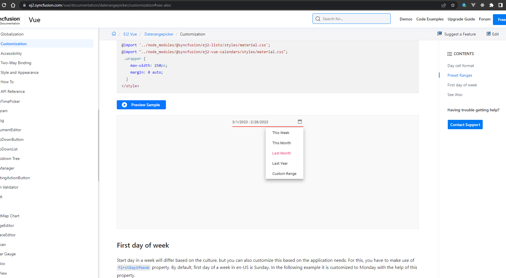Click the Suggest a Feature link

tap(460, 34)
